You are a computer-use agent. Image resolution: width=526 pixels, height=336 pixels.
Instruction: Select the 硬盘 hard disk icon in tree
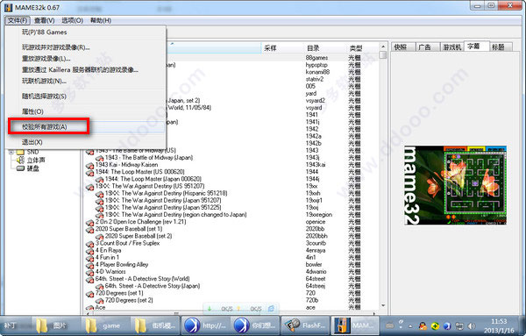pos(21,168)
